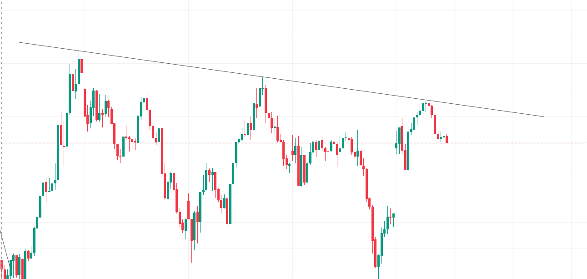587x279 pixels.
Task: Click the red dotted horizontal price line
Action: (500, 143)
